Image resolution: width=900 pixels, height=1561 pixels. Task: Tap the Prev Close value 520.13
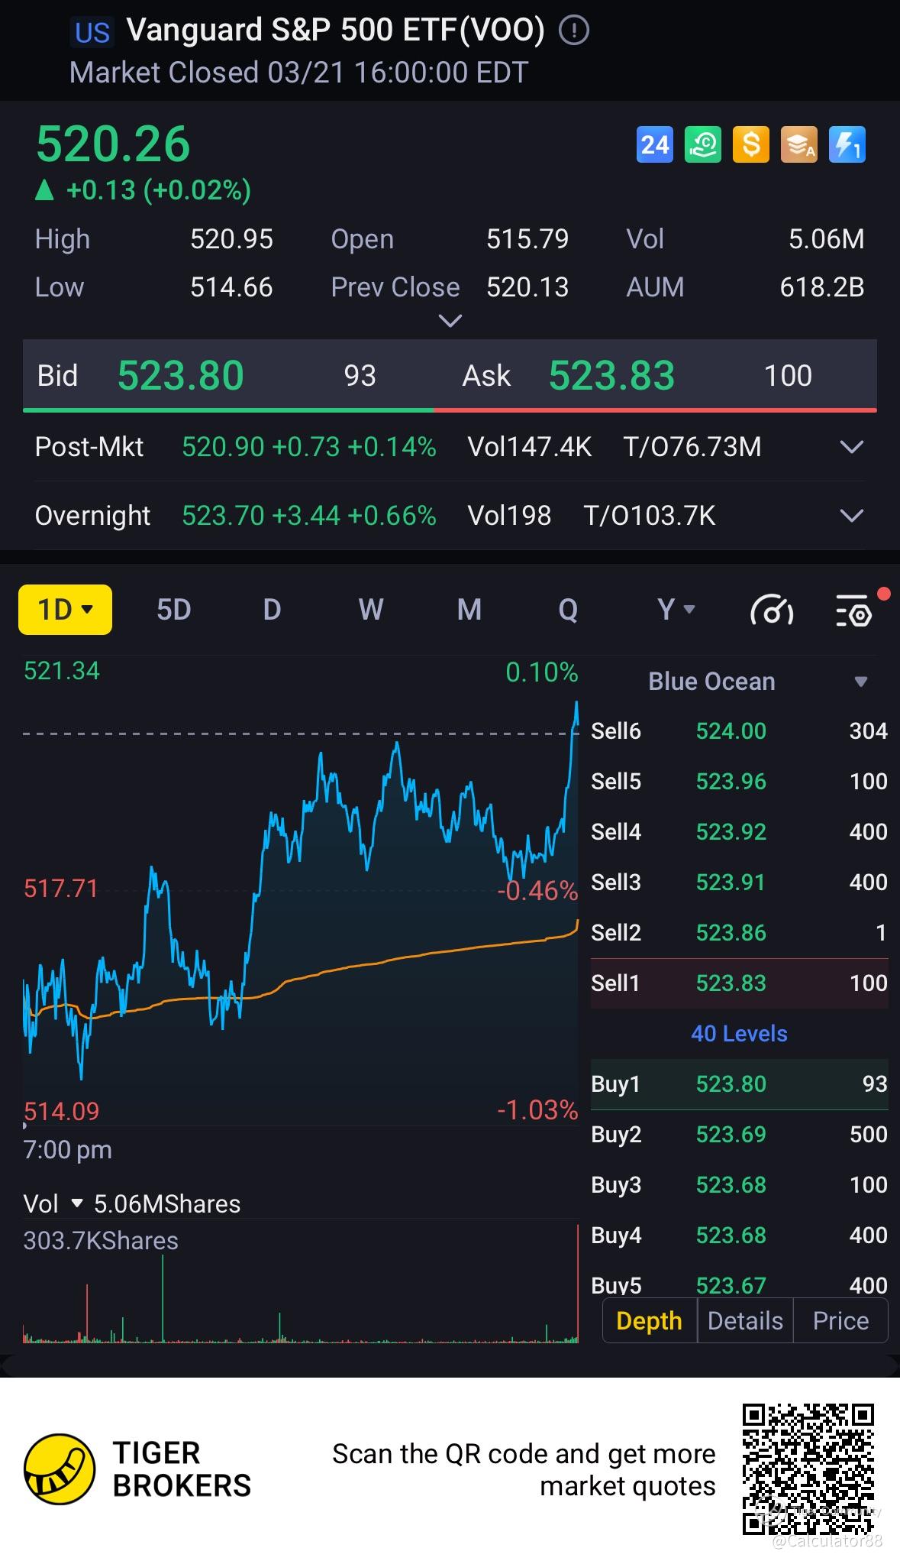pyautogui.click(x=527, y=287)
